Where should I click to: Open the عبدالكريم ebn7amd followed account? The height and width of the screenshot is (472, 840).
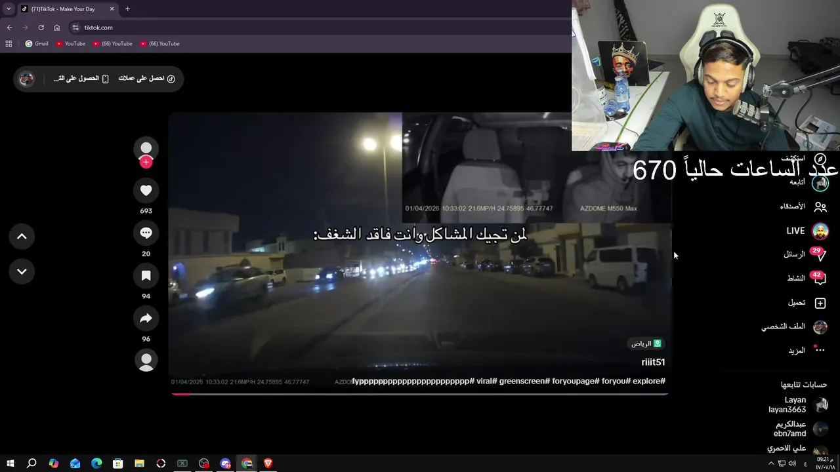tap(801, 429)
